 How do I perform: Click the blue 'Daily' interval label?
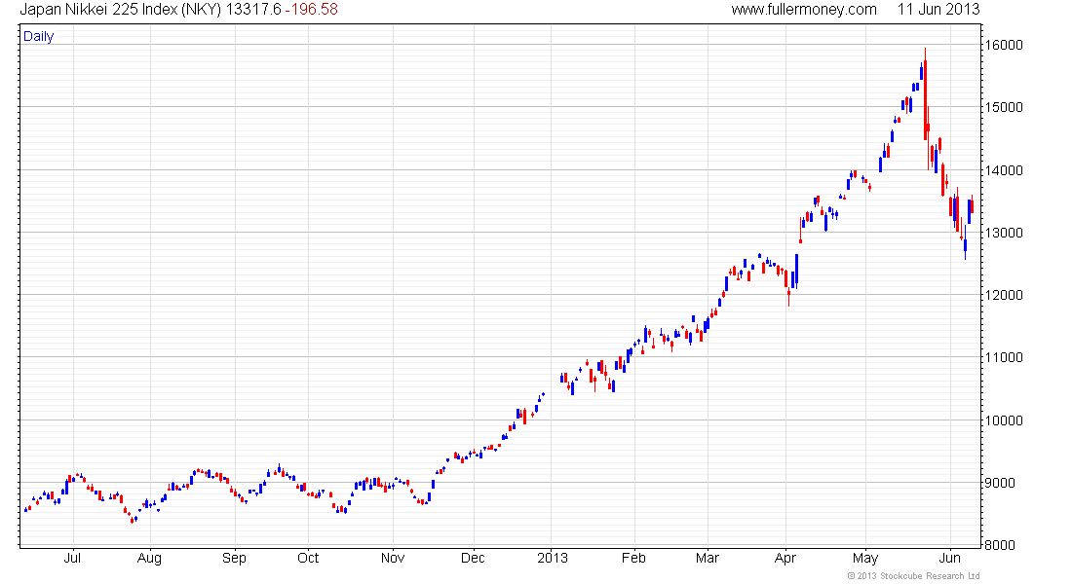tap(38, 36)
